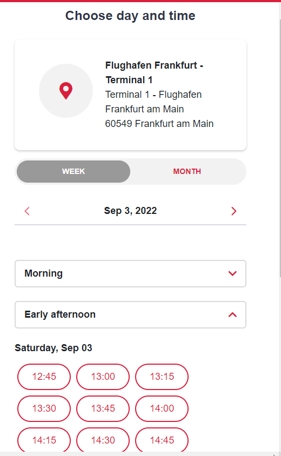Image resolution: width=281 pixels, height=456 pixels.
Task: Select the 14:00 time slot
Action: pyautogui.click(x=162, y=408)
